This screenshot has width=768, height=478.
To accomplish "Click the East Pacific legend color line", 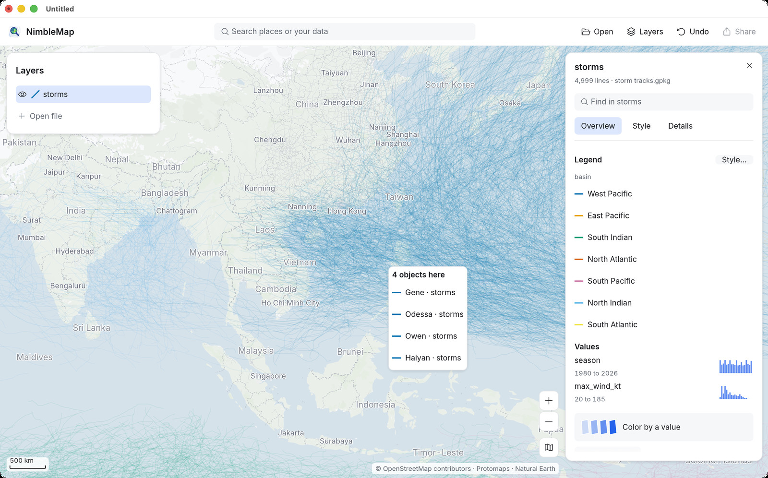I will tap(579, 216).
